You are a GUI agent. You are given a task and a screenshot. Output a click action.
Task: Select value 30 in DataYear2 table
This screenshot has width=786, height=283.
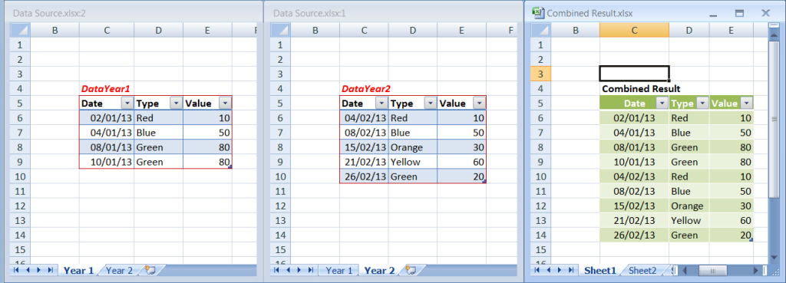click(461, 148)
